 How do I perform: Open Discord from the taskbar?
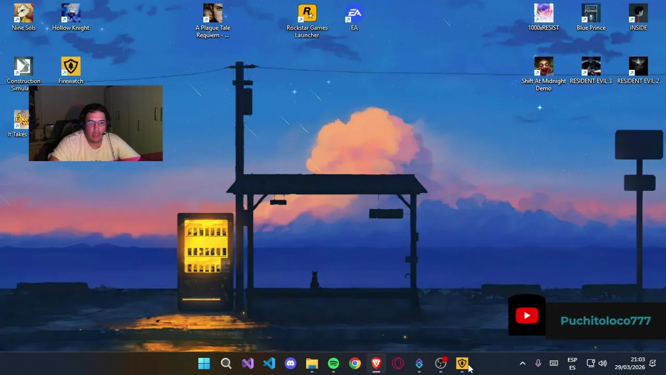290,364
